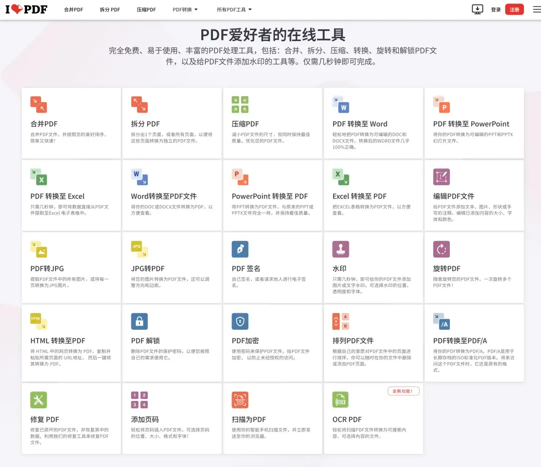Open 拆分 PDF in the top navigation
This screenshot has width=541, height=467.
(110, 10)
